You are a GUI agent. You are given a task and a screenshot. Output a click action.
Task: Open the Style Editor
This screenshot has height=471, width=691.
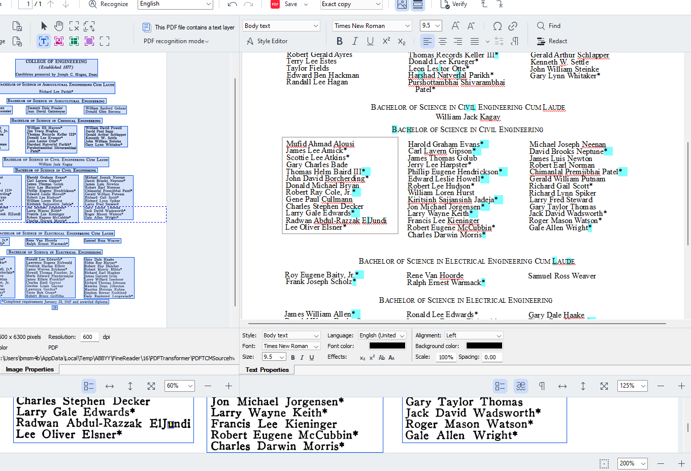click(267, 41)
